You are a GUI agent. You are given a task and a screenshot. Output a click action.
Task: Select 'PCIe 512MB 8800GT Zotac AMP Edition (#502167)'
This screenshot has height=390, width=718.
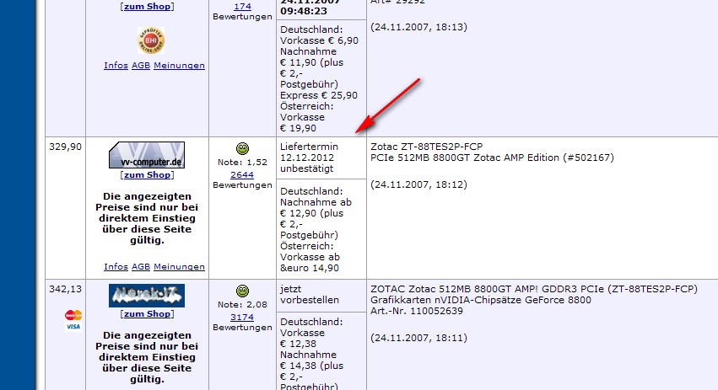click(x=492, y=158)
